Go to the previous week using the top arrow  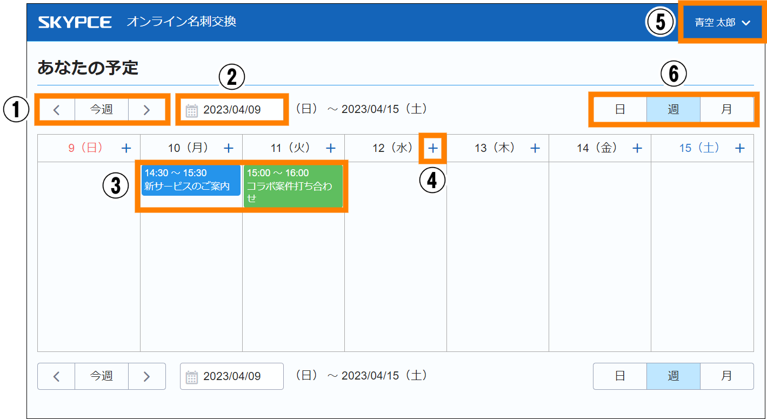[56, 110]
